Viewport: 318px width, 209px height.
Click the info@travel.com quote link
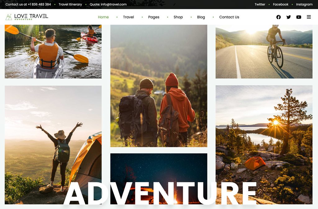click(108, 4)
